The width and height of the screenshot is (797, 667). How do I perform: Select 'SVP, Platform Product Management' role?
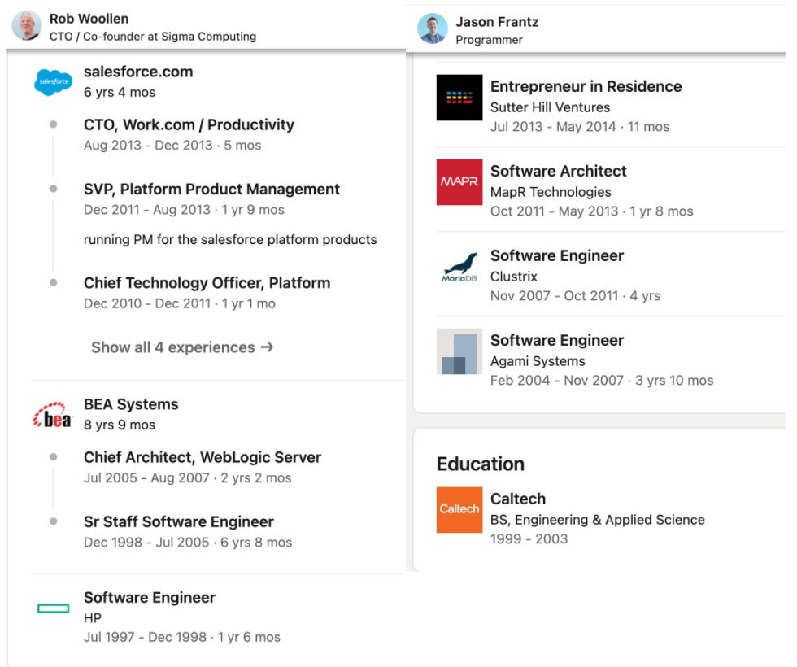tap(211, 189)
